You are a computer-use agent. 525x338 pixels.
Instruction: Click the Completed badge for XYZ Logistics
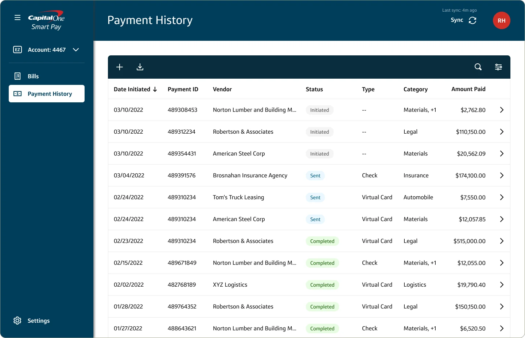click(322, 285)
